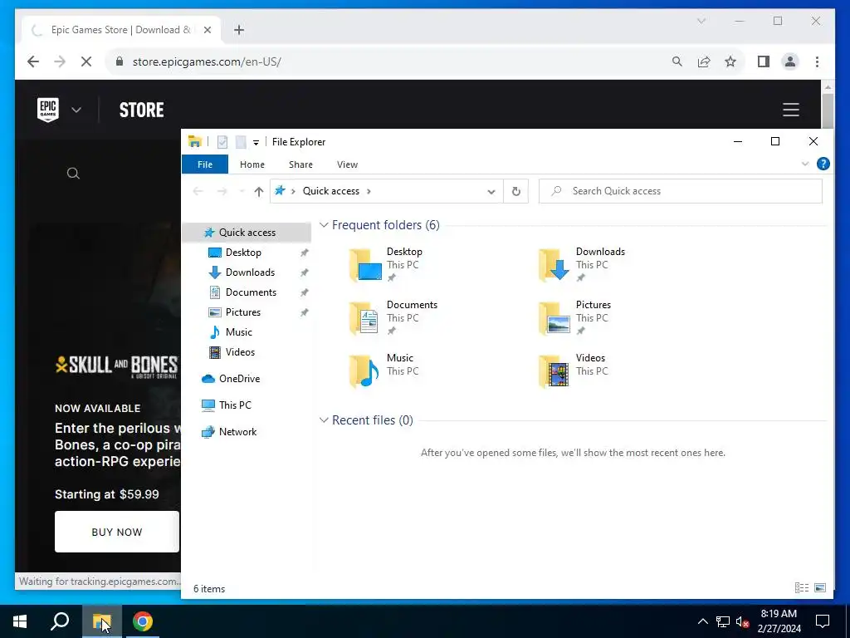
Task: Stop loading the Epic Games page
Action: click(86, 61)
